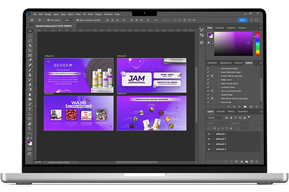
Task: Select the Crop tool
Action: point(30,50)
